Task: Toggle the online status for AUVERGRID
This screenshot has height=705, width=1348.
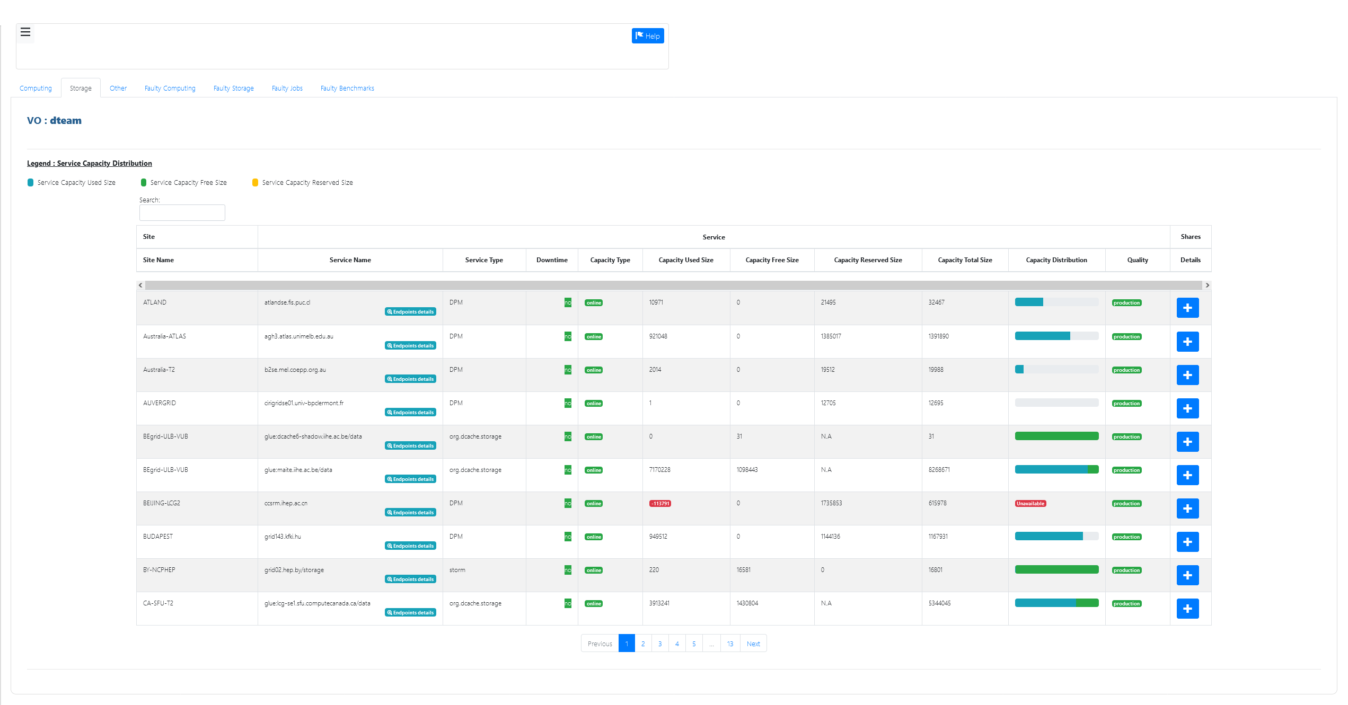Action: coord(593,402)
